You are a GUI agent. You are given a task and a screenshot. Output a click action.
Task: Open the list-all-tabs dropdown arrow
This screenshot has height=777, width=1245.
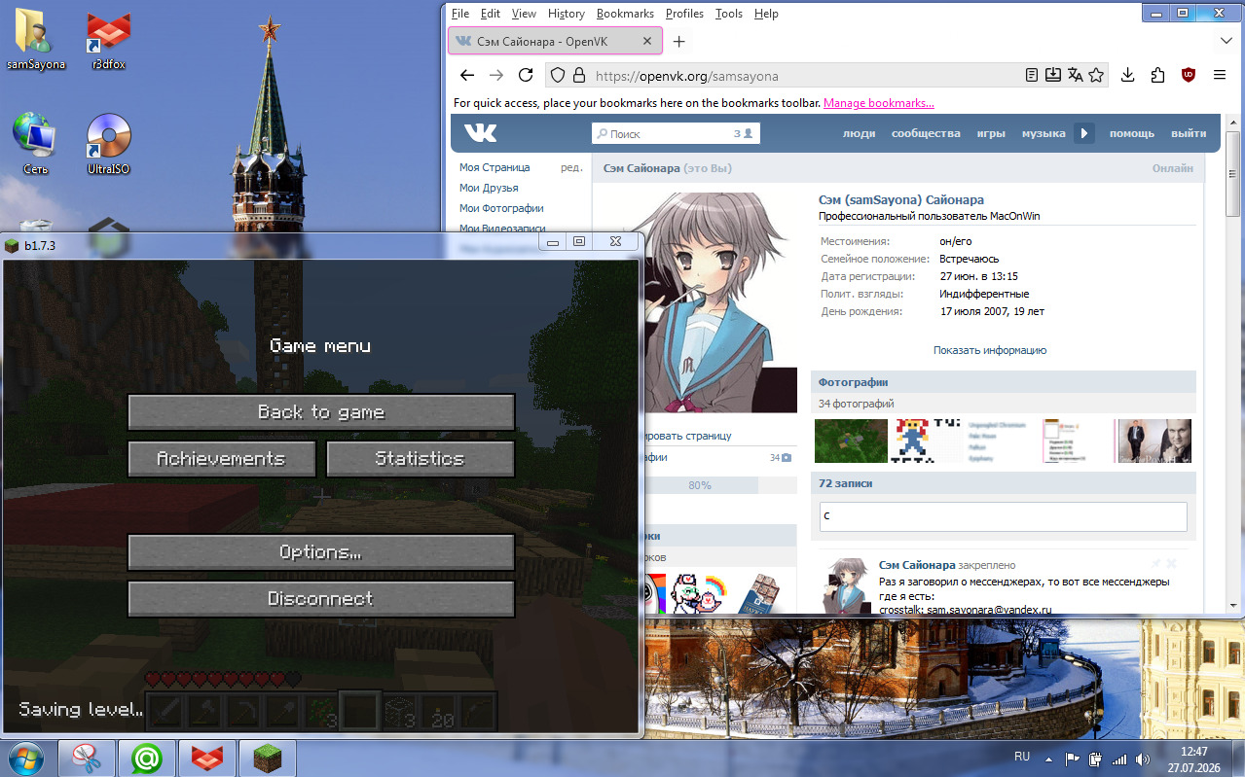pos(1227,41)
